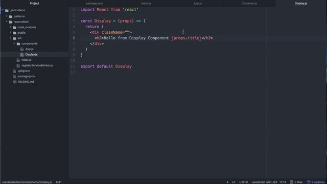Viewport: 327px width, 184px height.
Task: Click the Project panel header
Action: pyautogui.click(x=34, y=4)
